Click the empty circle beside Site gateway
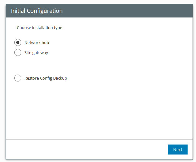196x162 pixels. point(18,52)
